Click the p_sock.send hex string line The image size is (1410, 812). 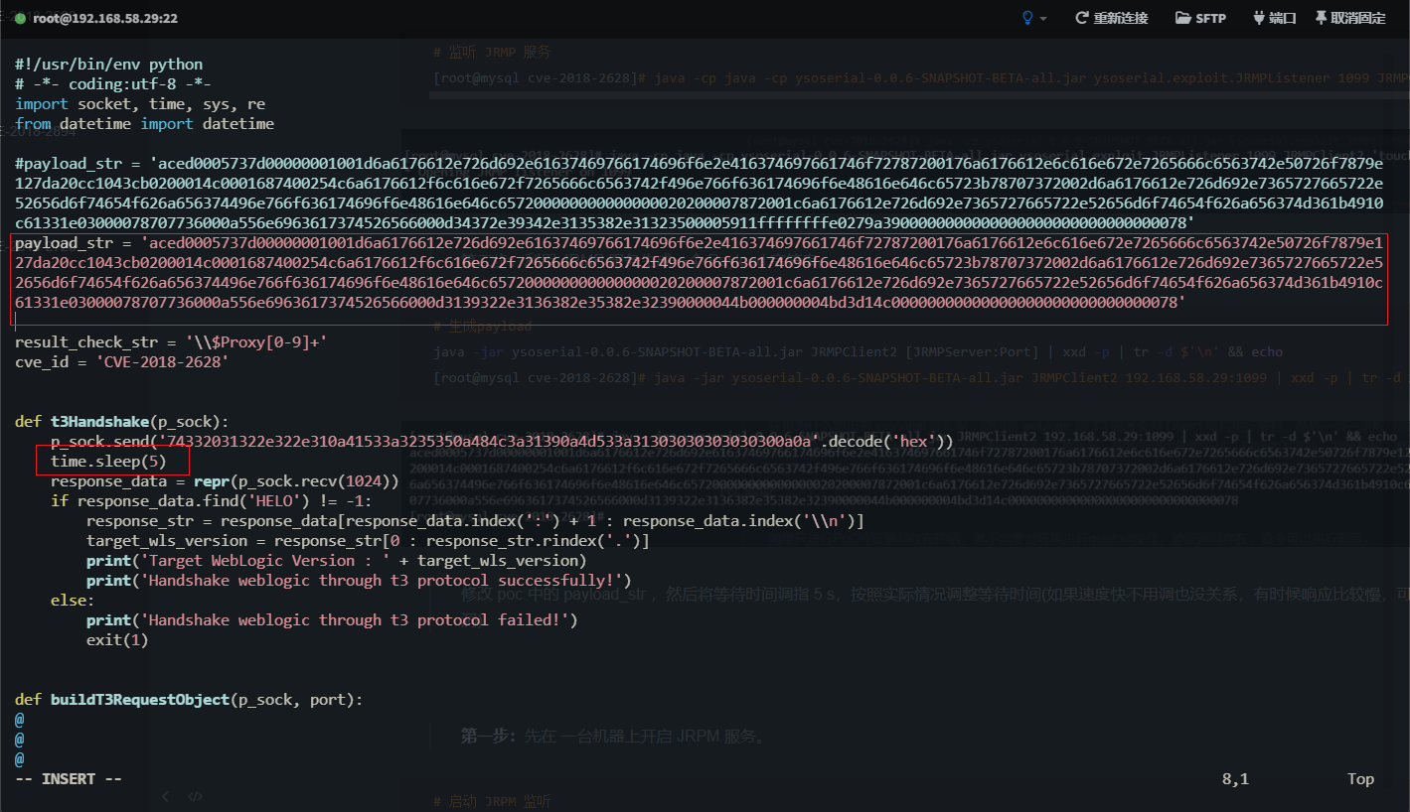pyautogui.click(x=502, y=442)
